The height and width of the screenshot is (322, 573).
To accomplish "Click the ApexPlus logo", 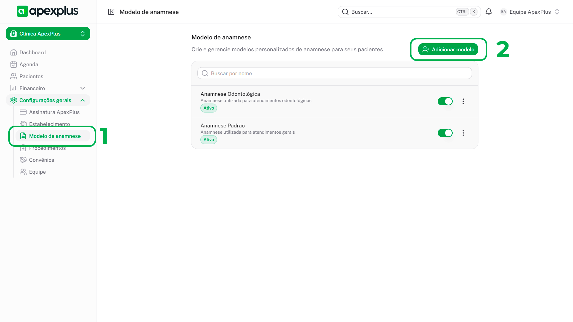I will click(47, 11).
